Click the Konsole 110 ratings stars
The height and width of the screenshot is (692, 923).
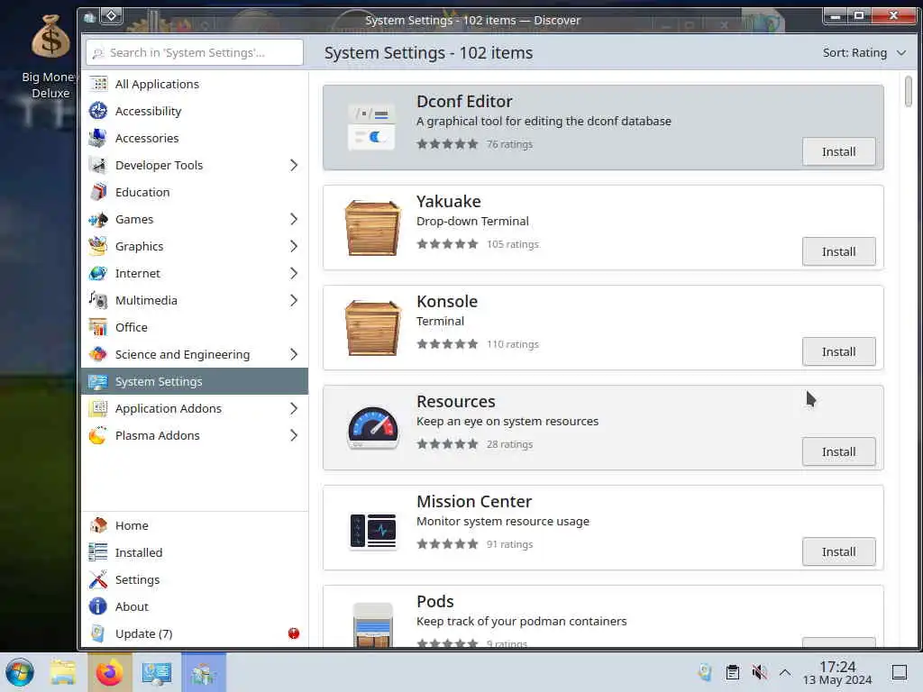pos(447,344)
